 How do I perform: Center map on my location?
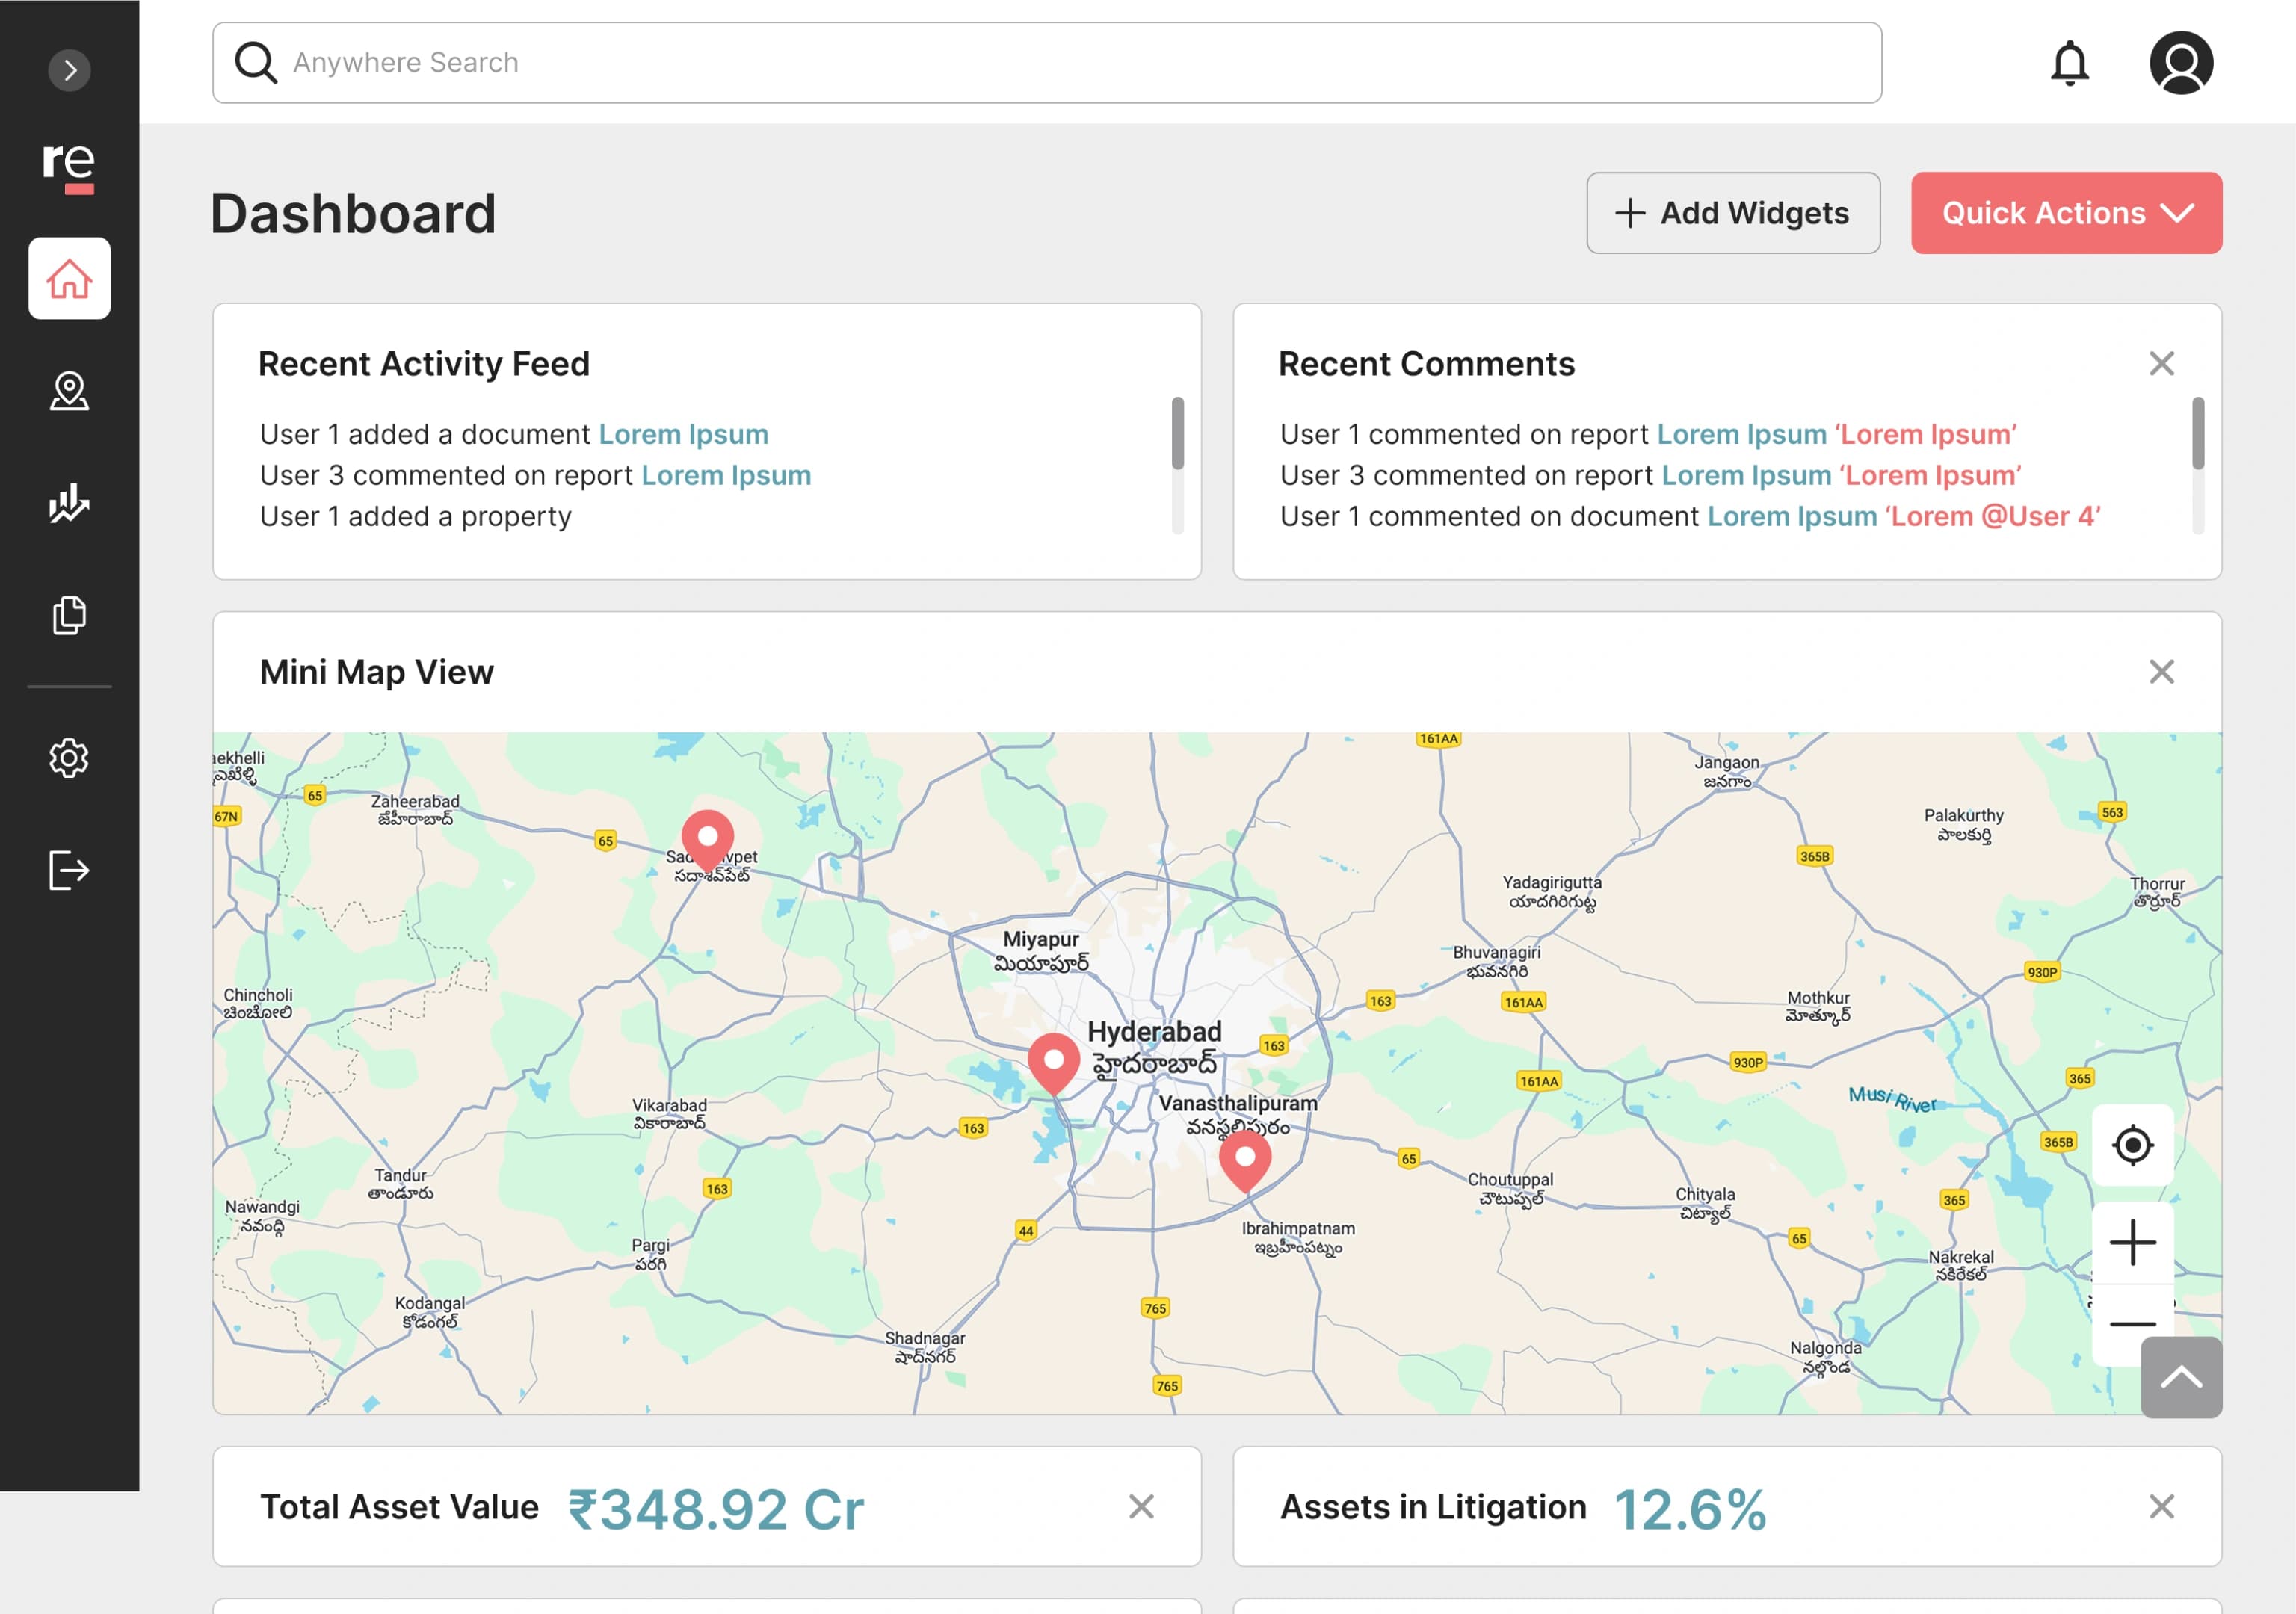point(2132,1145)
